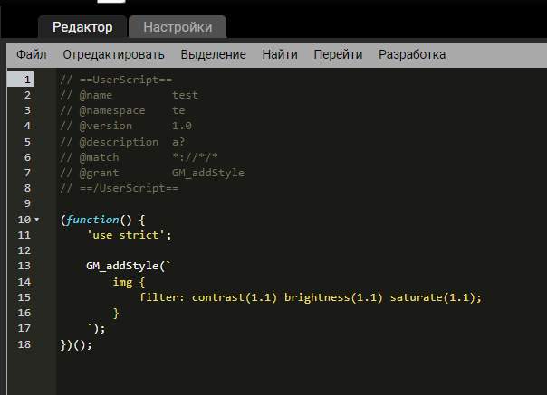This screenshot has height=395, width=547.
Task: Click the @grant value 'GM_addStyle'
Action: (208, 173)
